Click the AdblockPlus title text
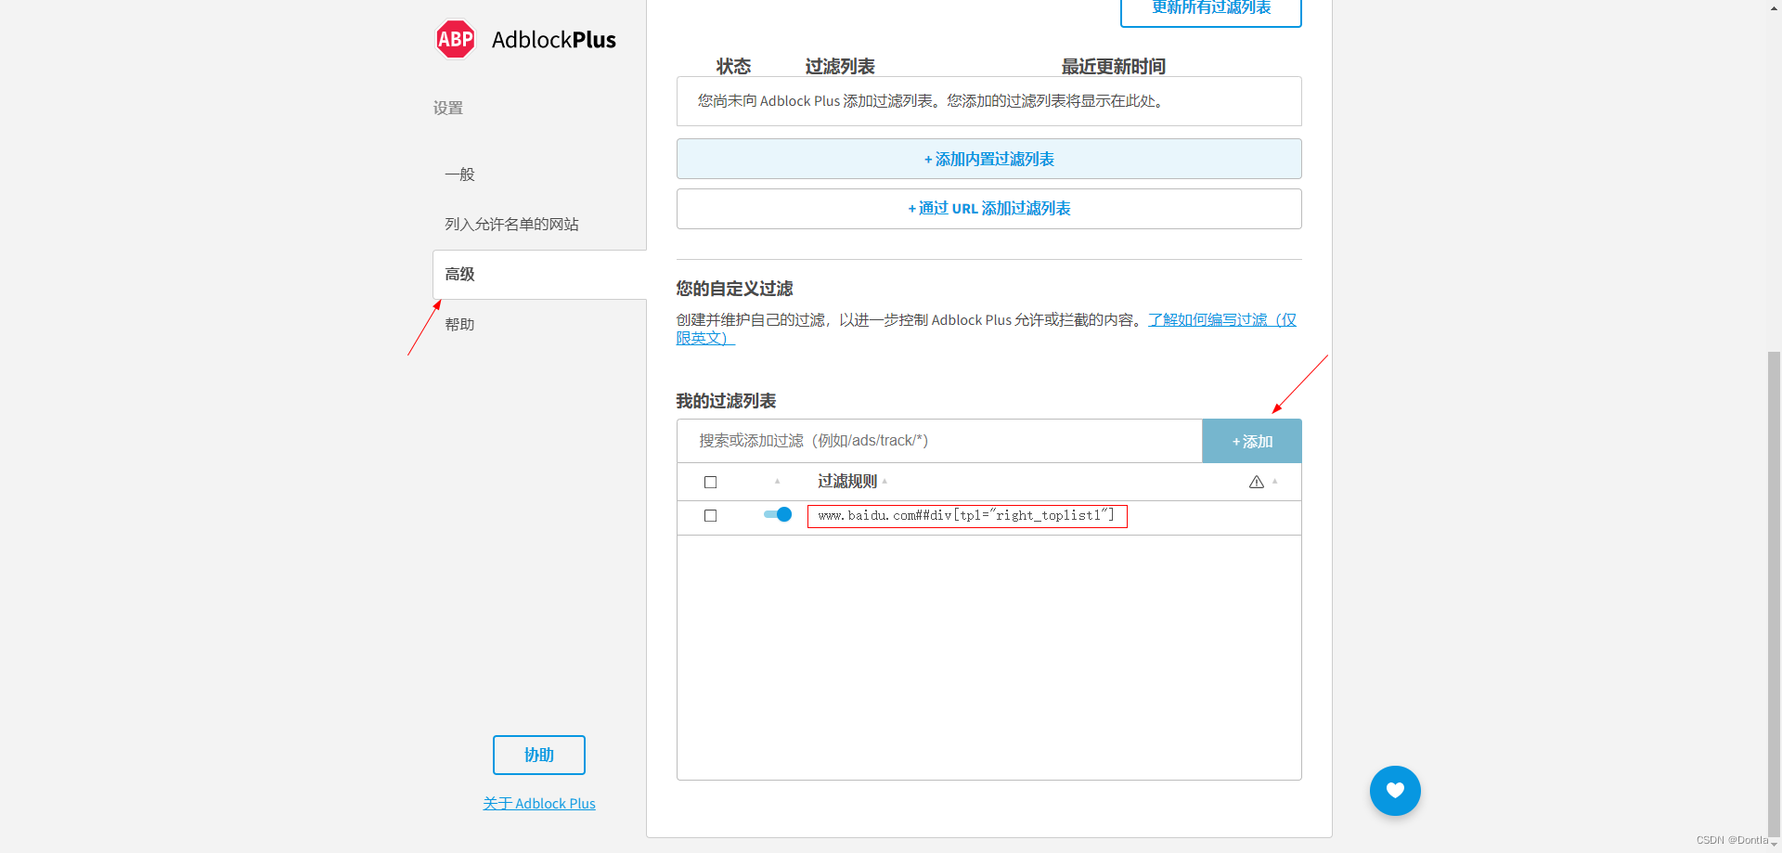The width and height of the screenshot is (1782, 853). pos(554,40)
